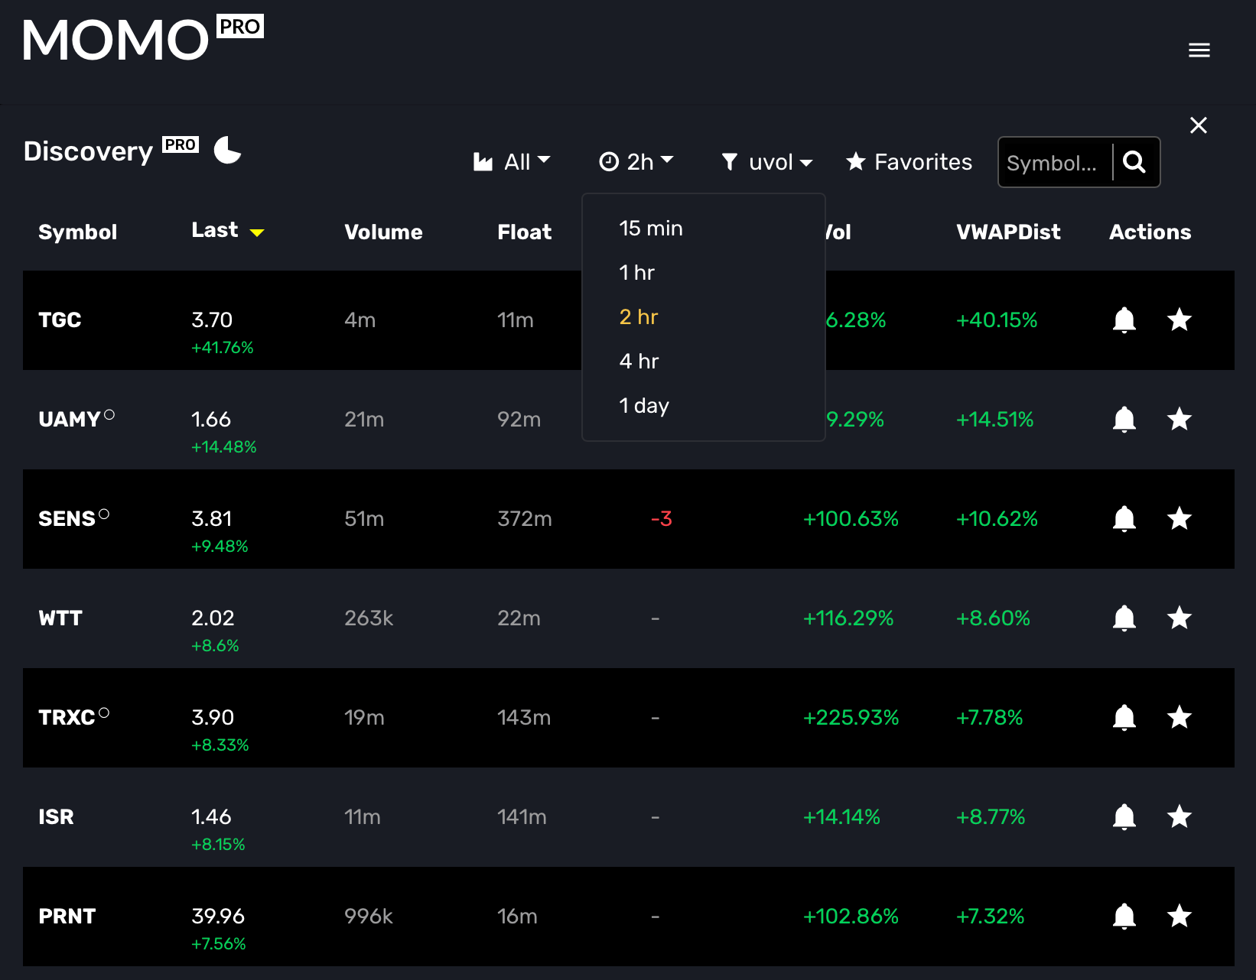Screen dimensions: 1256x980
Task: Select 4 hr timeframe option
Action: (x=639, y=361)
